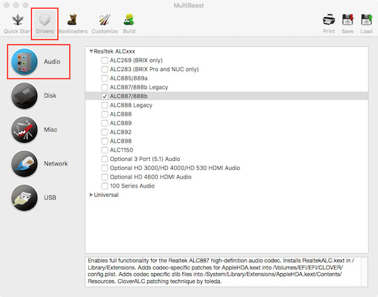
Task: Click the ALC888 row text
Action: [121, 114]
